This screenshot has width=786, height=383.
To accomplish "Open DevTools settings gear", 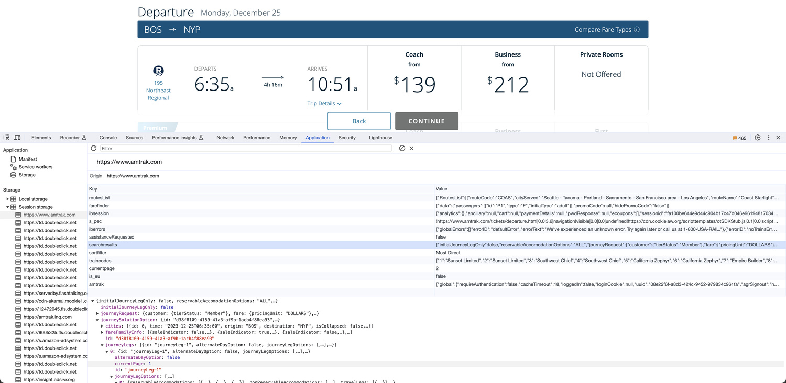I will [x=758, y=138].
